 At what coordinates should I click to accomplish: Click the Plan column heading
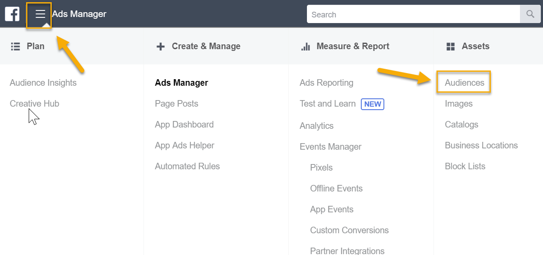point(36,46)
